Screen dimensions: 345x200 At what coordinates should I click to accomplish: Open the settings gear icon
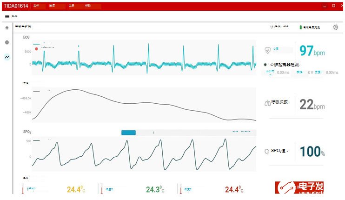tap(336, 27)
